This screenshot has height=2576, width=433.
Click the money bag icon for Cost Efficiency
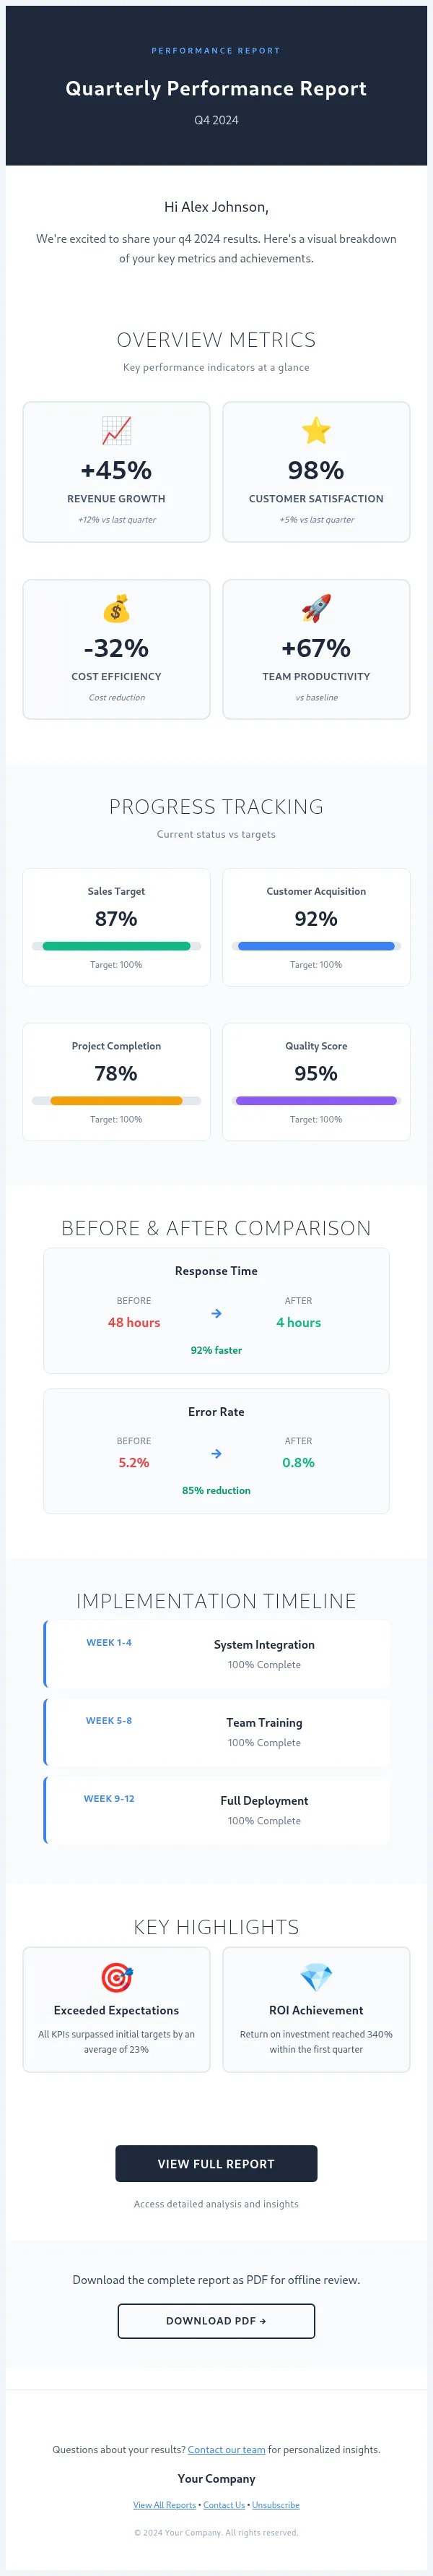coord(115,608)
